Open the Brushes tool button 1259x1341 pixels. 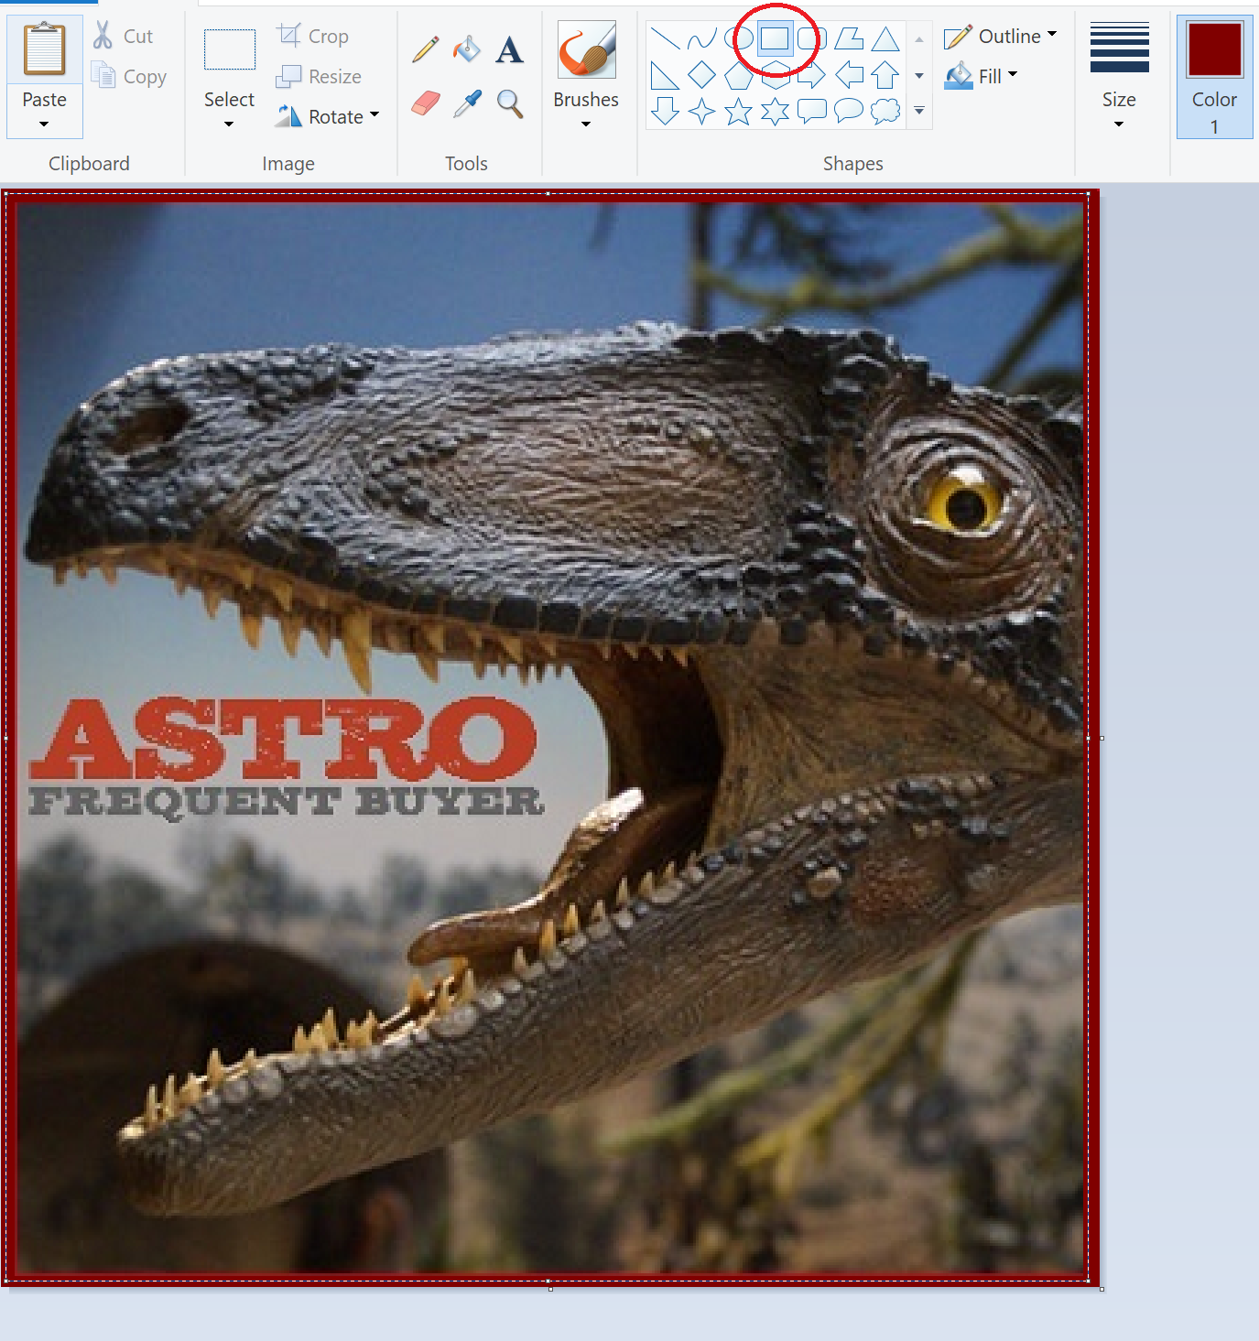click(x=586, y=76)
